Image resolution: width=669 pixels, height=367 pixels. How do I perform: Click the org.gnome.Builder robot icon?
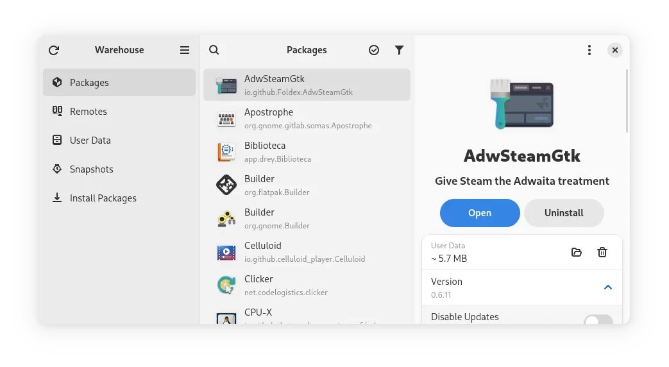point(226,219)
